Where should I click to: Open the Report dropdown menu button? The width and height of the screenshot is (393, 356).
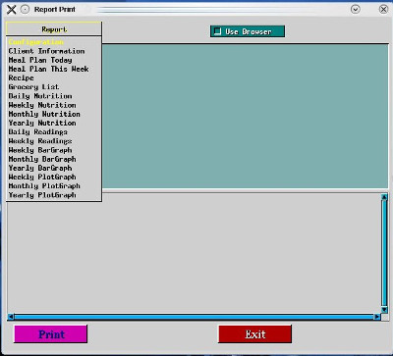54,29
